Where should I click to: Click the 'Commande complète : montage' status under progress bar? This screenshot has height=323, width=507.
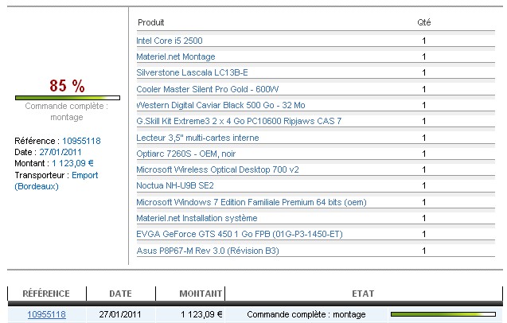coord(67,111)
